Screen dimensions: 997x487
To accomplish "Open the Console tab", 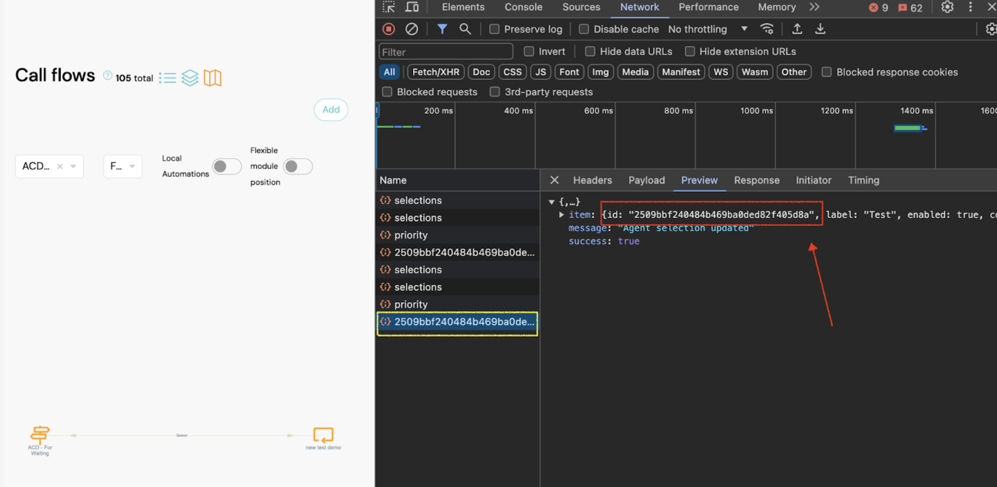I will [x=523, y=7].
